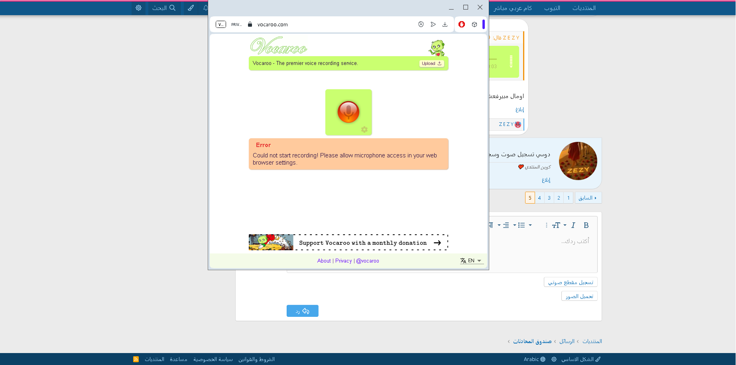Screen dimensions: 736x365
Task: Open the privacy policy link سياسة الخصوصية
Action: 213,359
